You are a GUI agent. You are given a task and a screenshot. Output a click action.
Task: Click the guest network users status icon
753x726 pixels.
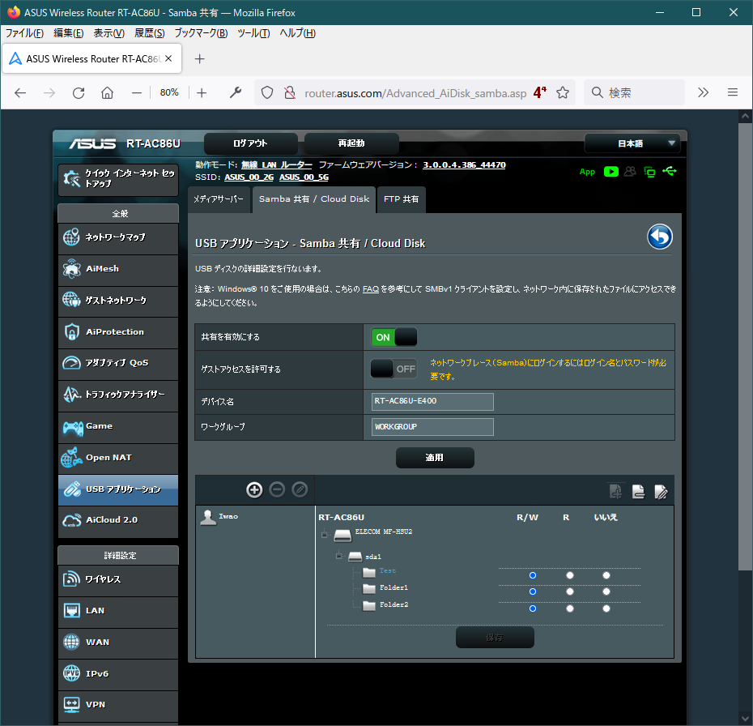[x=630, y=172]
